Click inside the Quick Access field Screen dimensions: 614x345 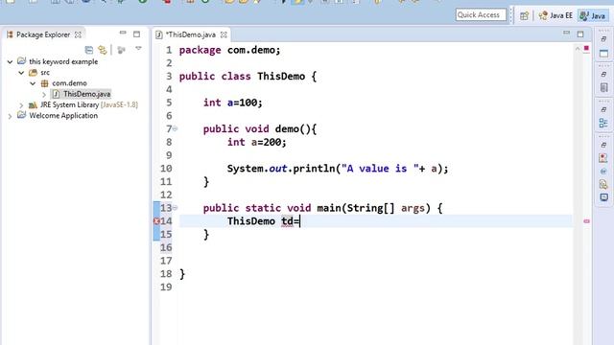481,15
